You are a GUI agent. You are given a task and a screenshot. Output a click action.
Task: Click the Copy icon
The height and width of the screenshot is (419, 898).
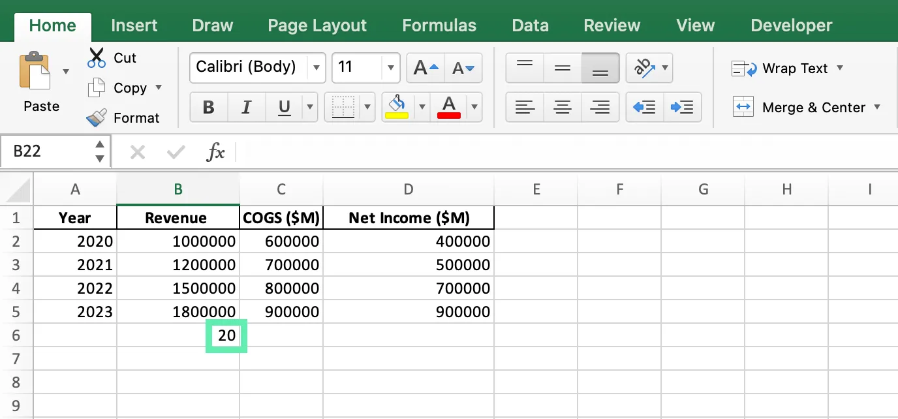pos(97,87)
